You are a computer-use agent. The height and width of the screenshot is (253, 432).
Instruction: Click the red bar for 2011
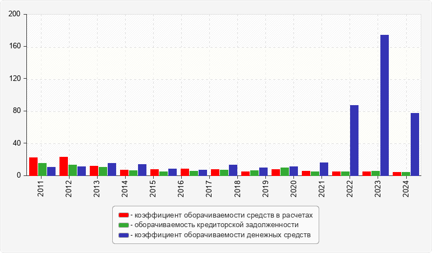(34, 166)
